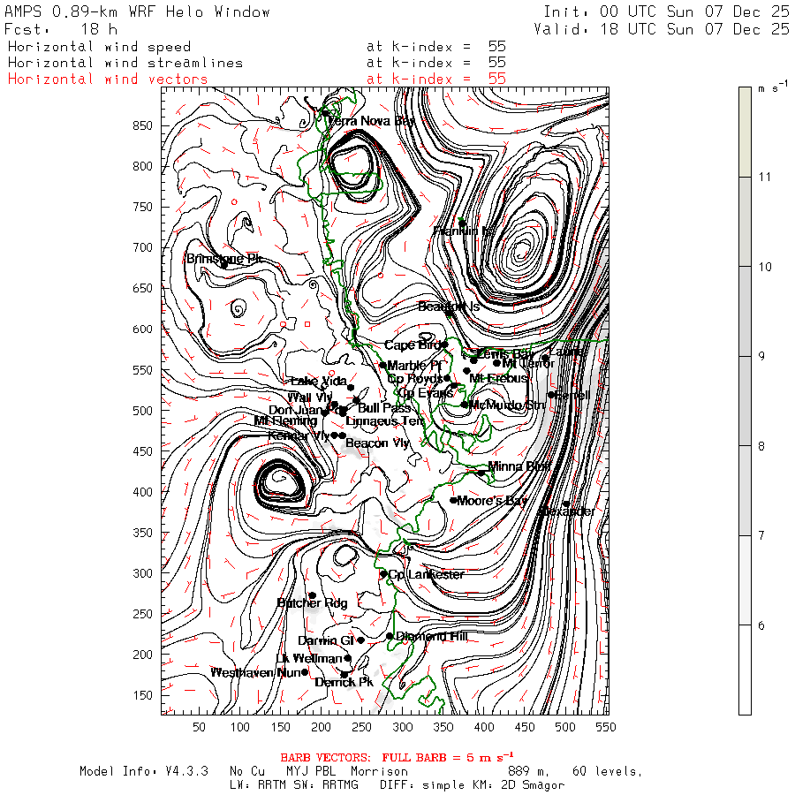Click the white color bar segment below 6
Screen dimensions: 795x795
745,670
